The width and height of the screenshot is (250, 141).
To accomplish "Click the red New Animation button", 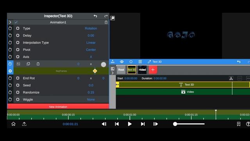I will point(58,107).
